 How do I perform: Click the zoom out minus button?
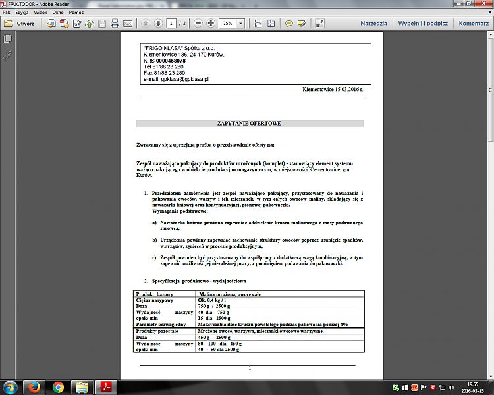coord(197,23)
